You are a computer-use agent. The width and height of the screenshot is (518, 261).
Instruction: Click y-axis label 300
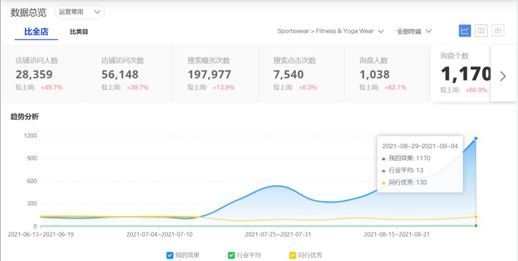click(31, 204)
